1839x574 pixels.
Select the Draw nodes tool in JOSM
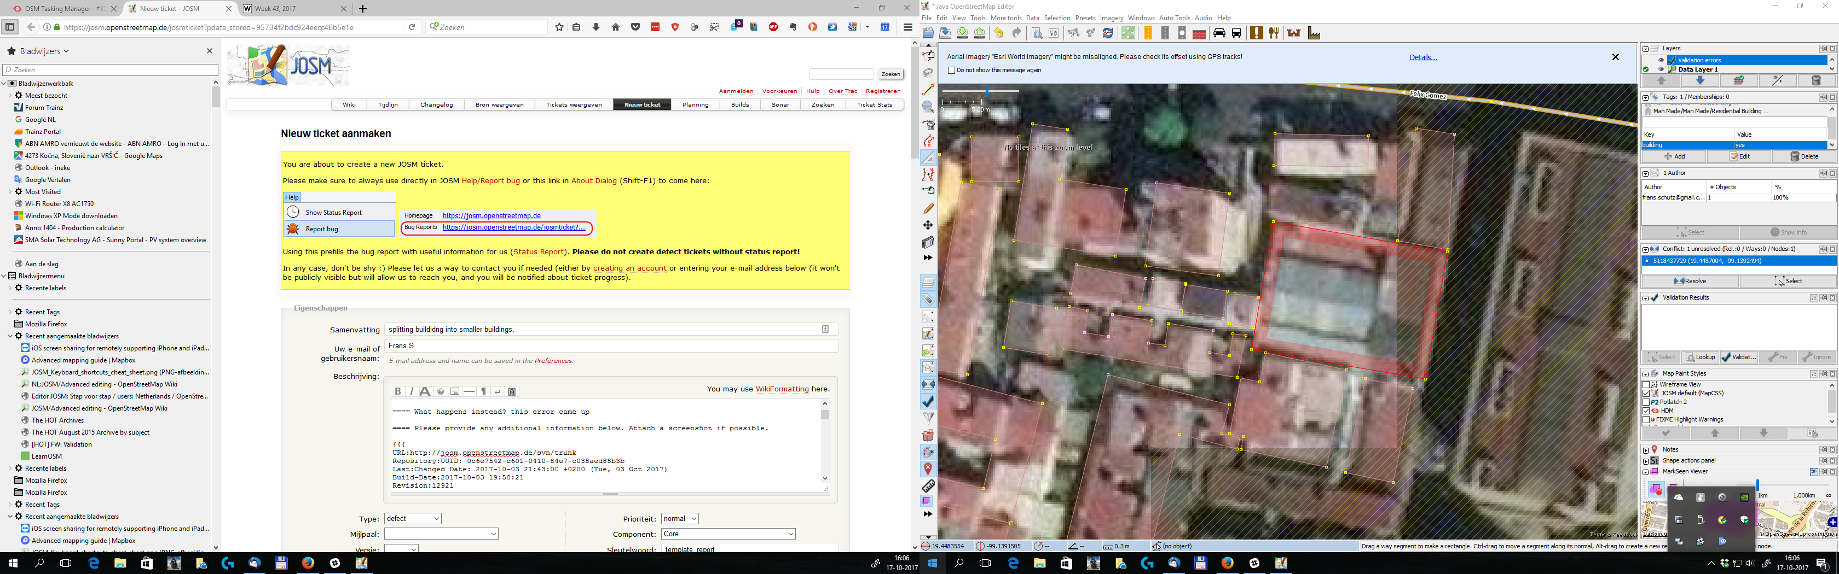pyautogui.click(x=928, y=90)
